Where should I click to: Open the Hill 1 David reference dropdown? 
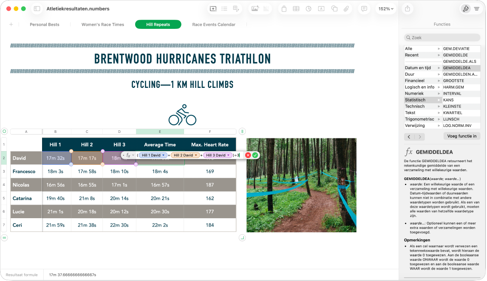tap(163, 155)
